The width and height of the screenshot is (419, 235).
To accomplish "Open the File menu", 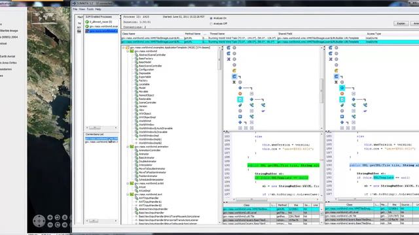I will [x=75, y=9].
